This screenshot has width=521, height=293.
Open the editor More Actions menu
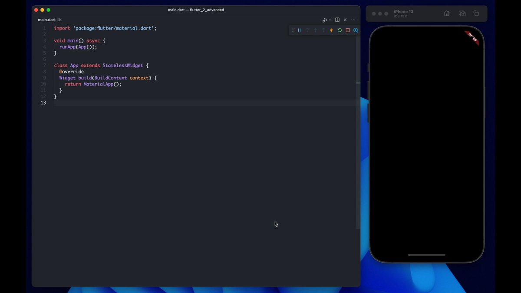(353, 20)
